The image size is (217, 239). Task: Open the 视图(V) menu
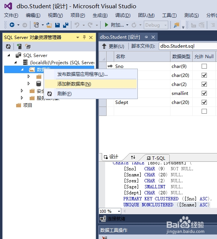55,15
